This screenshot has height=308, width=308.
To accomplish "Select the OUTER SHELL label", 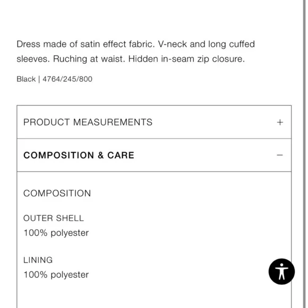I will (54, 218).
